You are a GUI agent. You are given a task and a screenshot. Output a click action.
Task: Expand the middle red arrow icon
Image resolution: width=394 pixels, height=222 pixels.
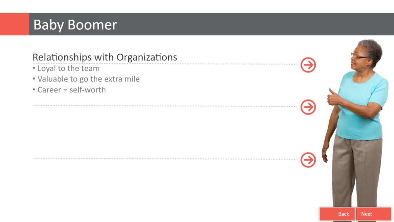point(308,107)
